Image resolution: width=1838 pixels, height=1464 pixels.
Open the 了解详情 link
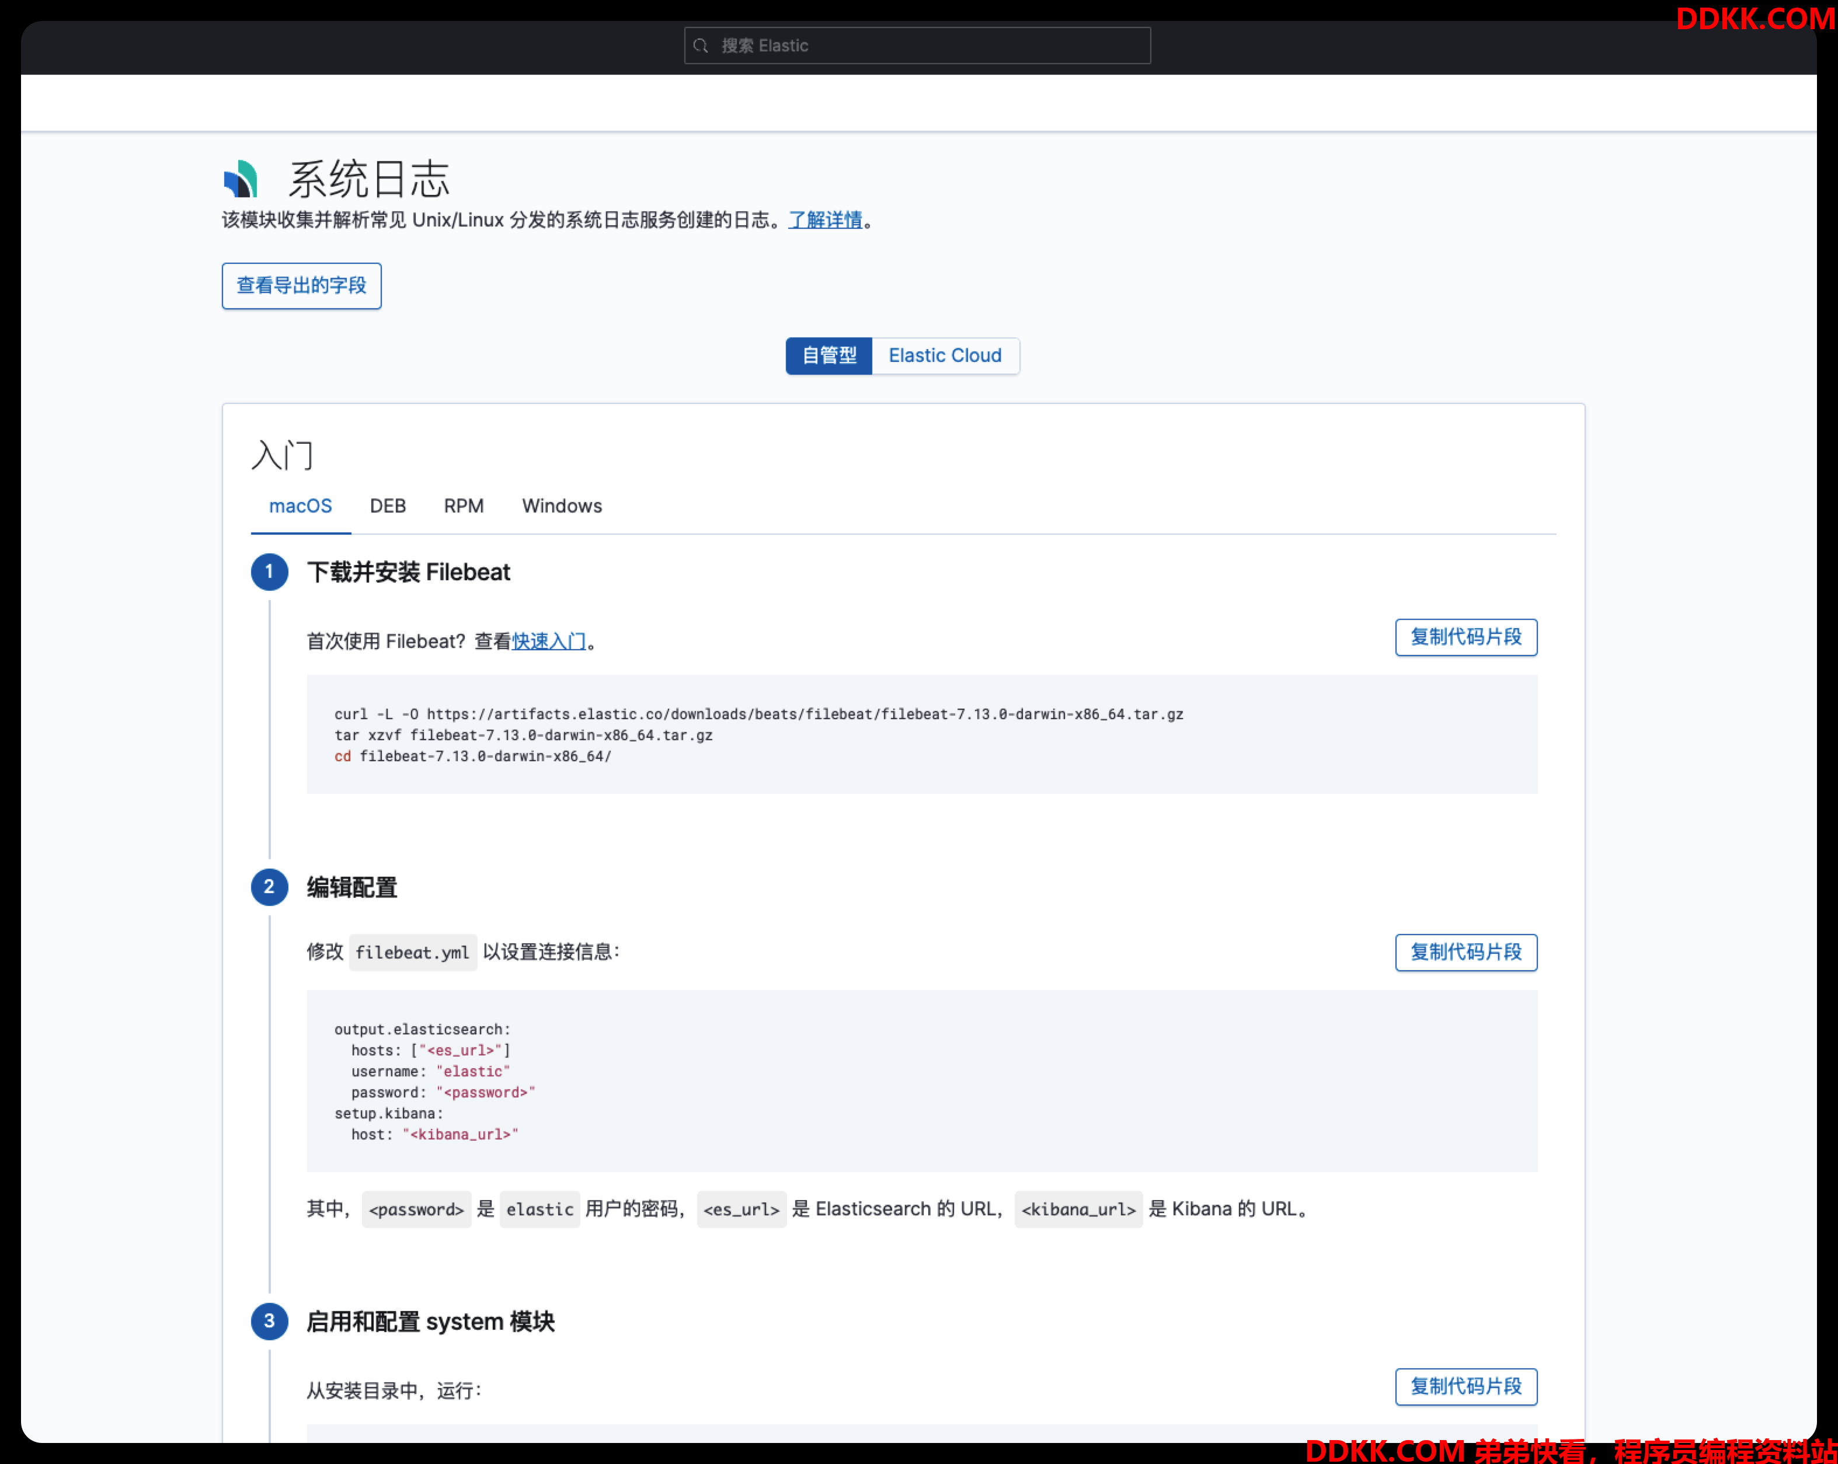825,220
